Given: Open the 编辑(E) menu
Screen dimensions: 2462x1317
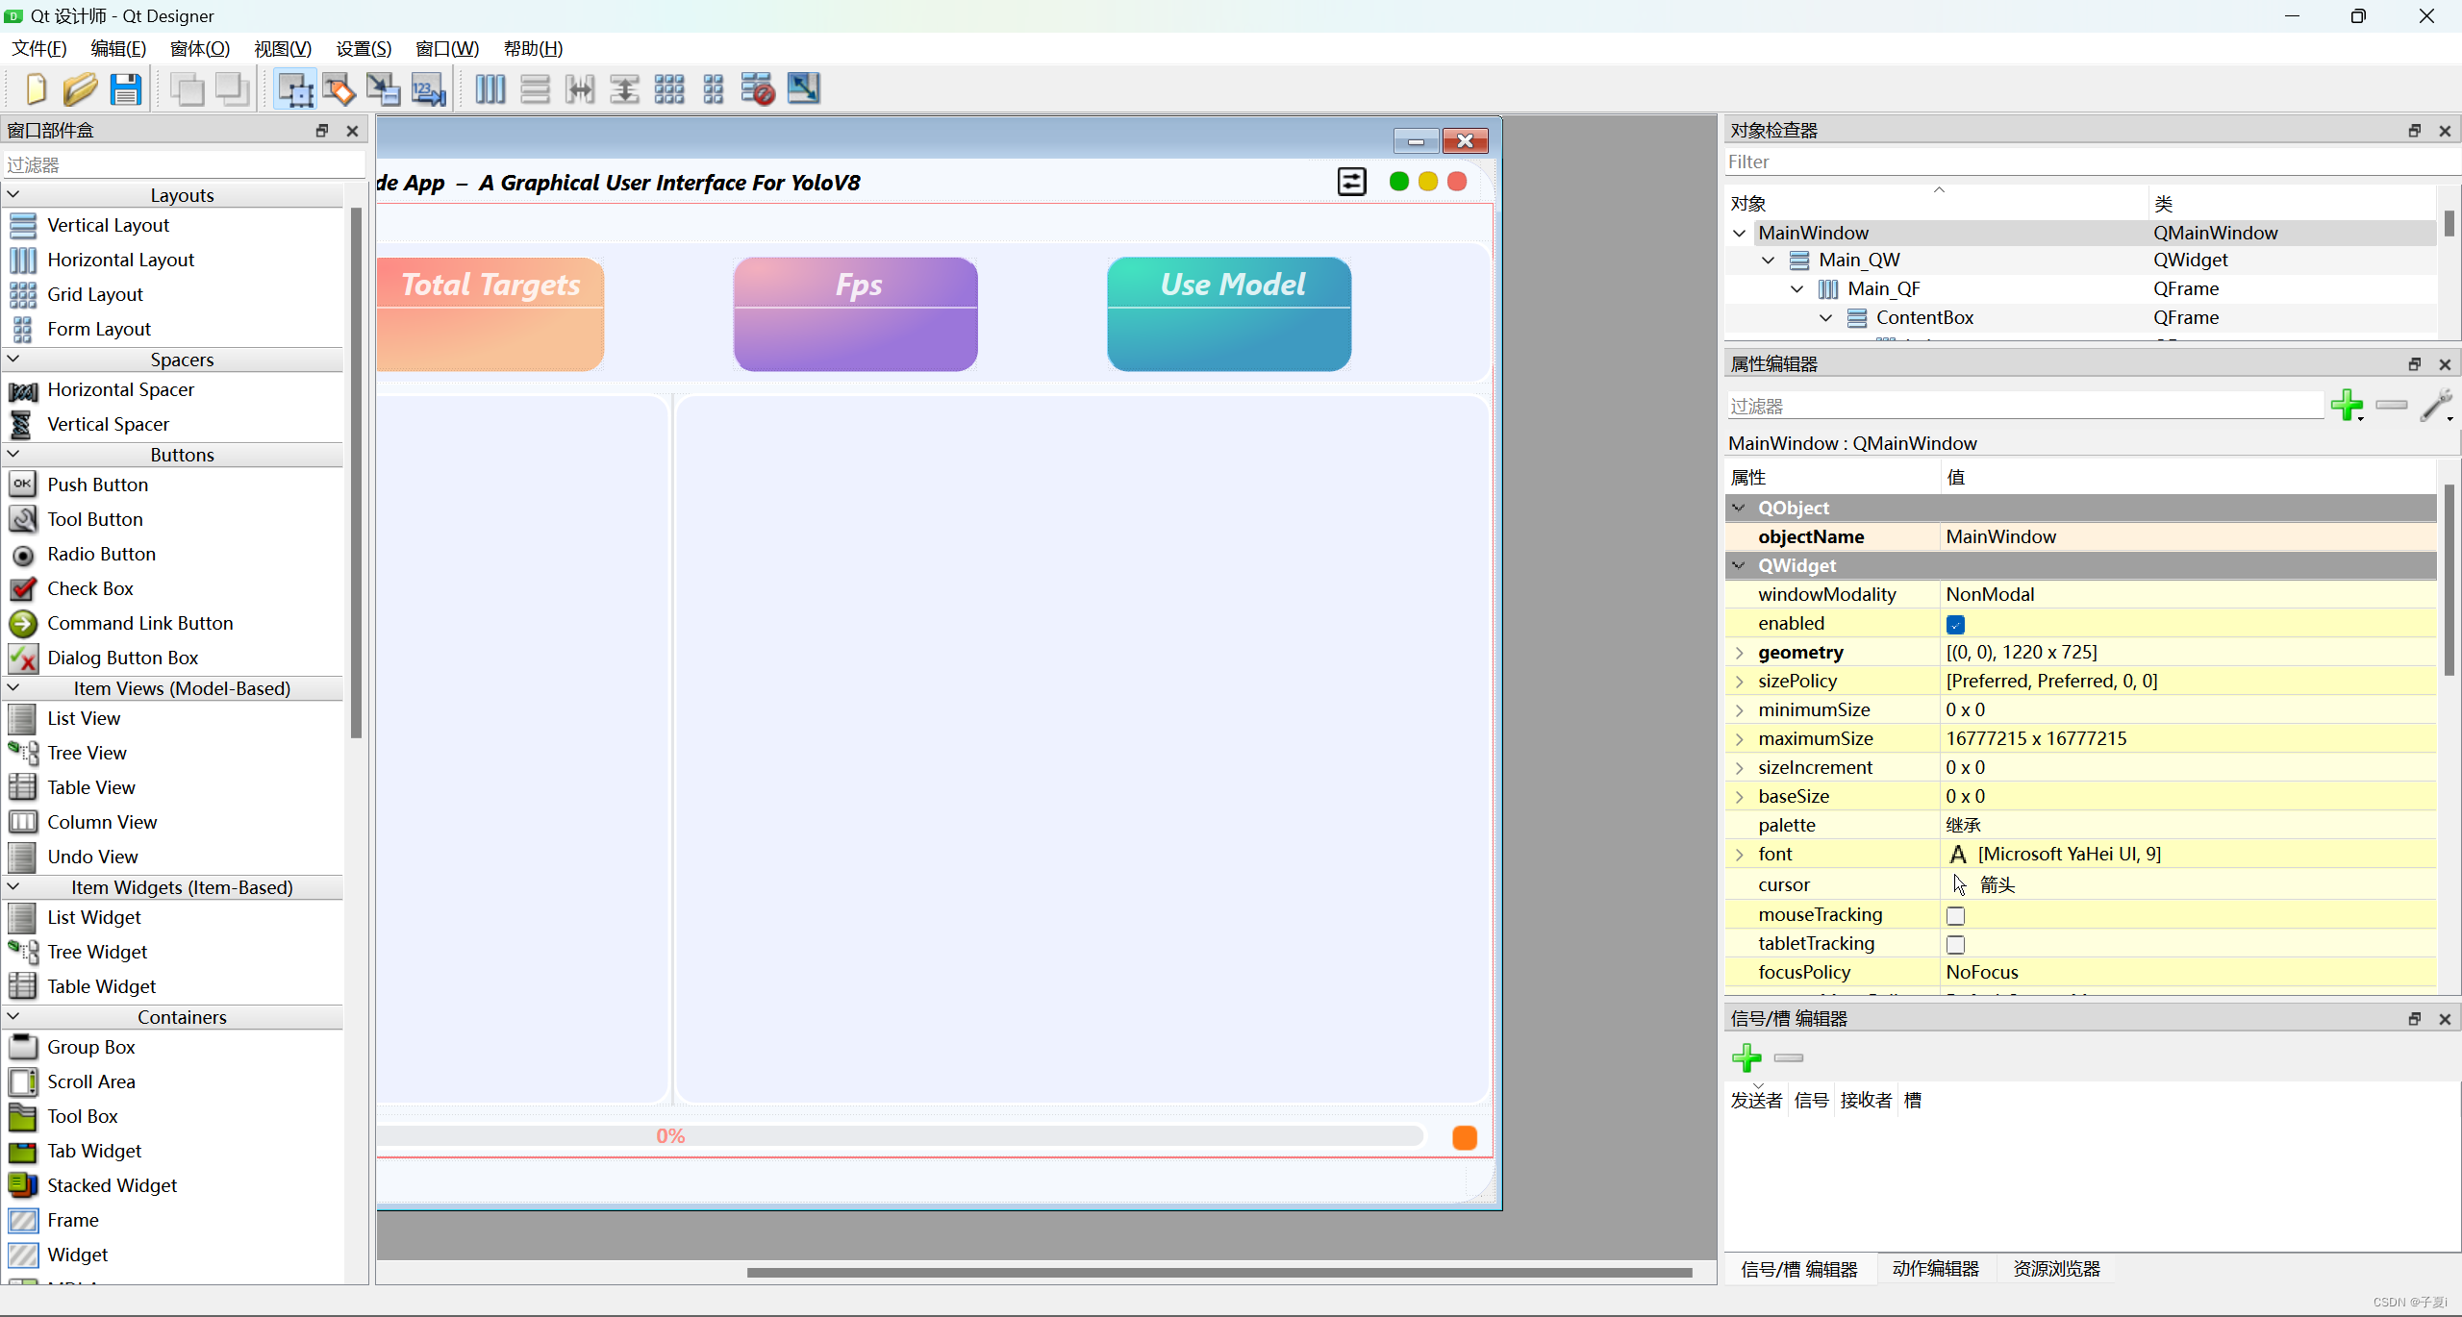Looking at the screenshot, I should [x=117, y=48].
